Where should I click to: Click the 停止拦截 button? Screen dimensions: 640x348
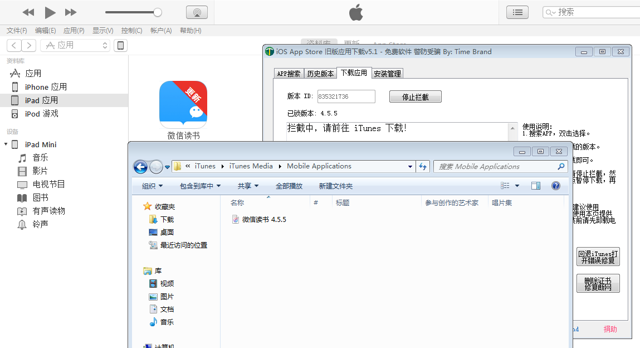pos(415,97)
